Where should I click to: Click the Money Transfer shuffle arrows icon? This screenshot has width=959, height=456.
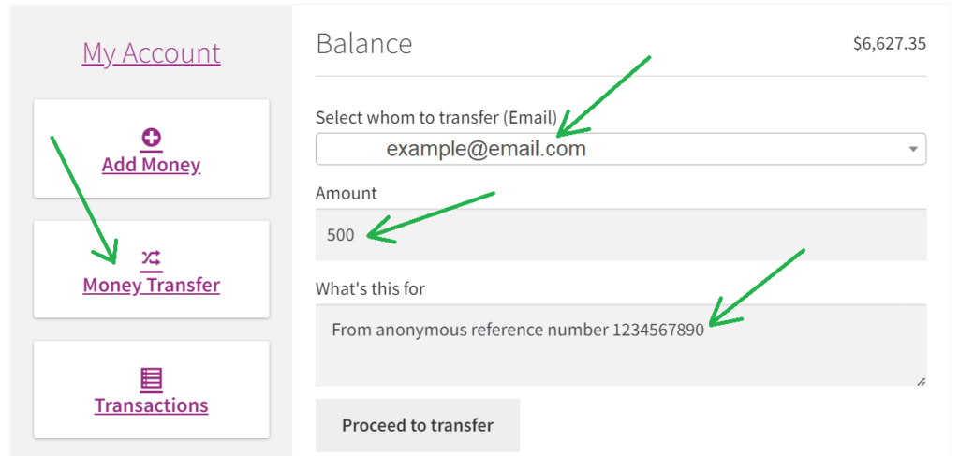pos(151,257)
